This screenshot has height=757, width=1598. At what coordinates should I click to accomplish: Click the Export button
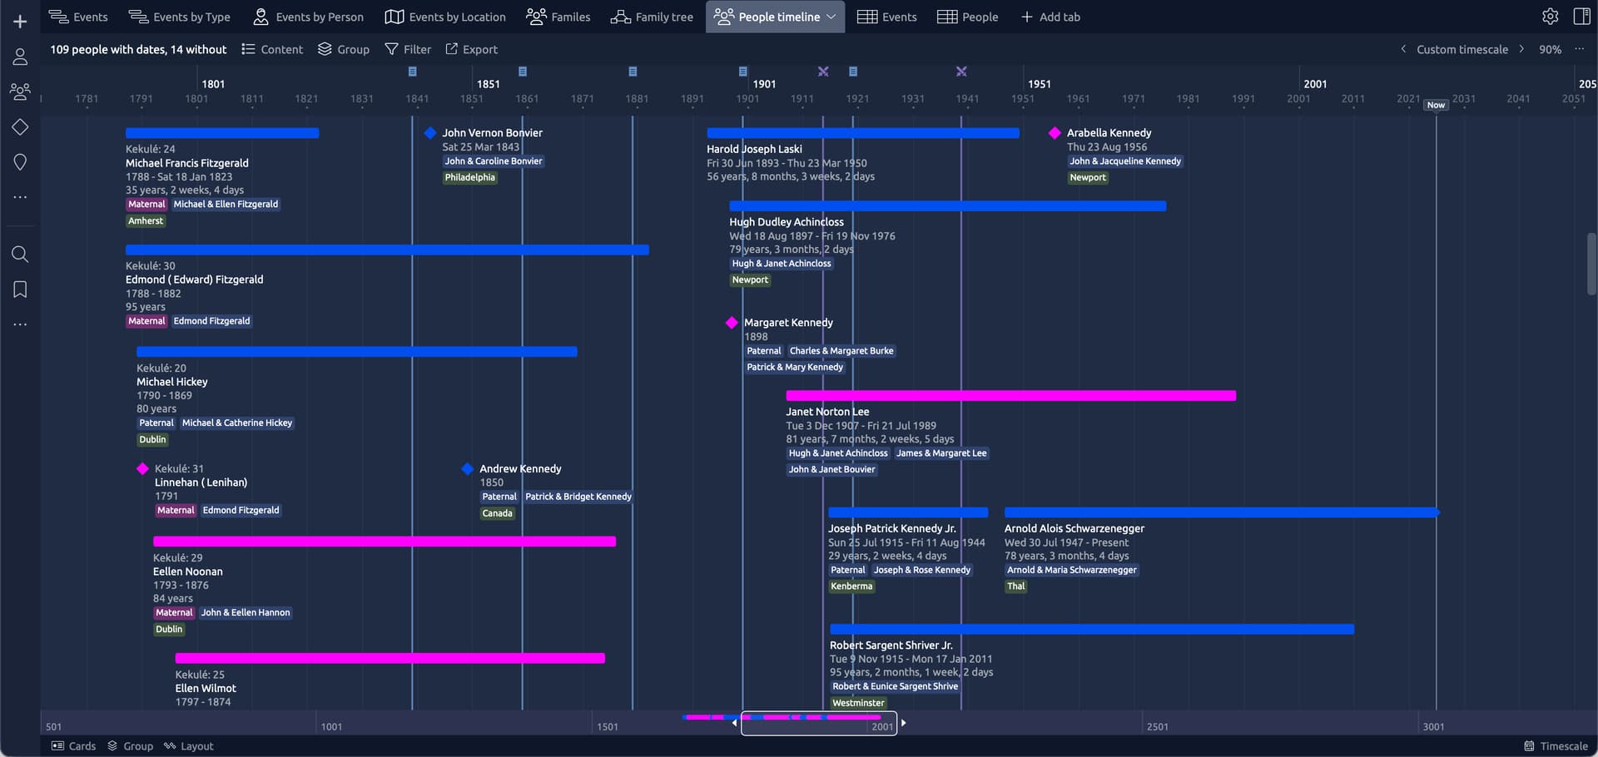pos(471,50)
